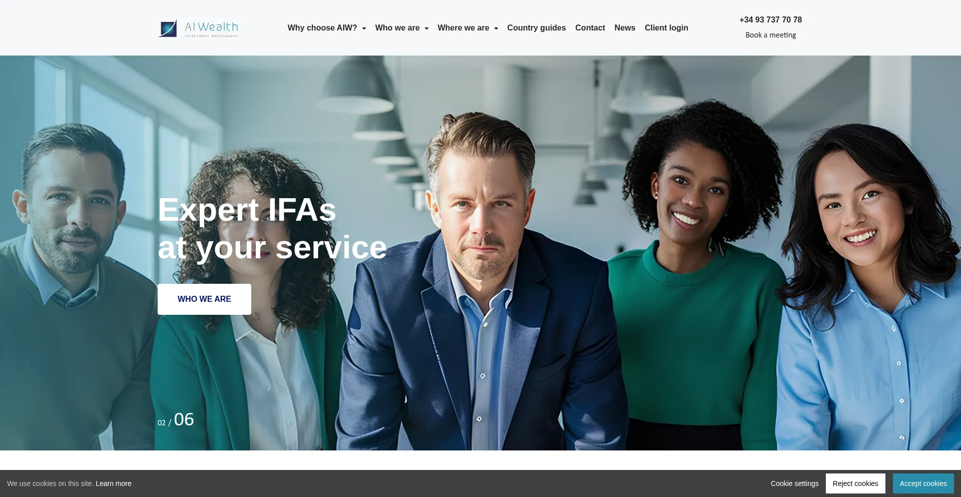Open the News section
Image resolution: width=961 pixels, height=497 pixels.
[x=625, y=28]
